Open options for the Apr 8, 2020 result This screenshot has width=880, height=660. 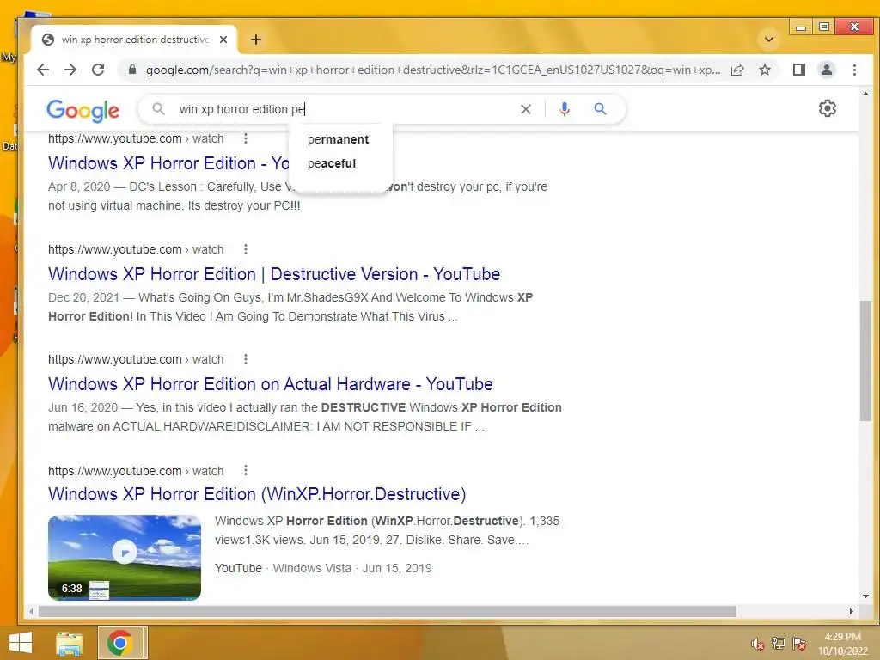tap(245, 138)
